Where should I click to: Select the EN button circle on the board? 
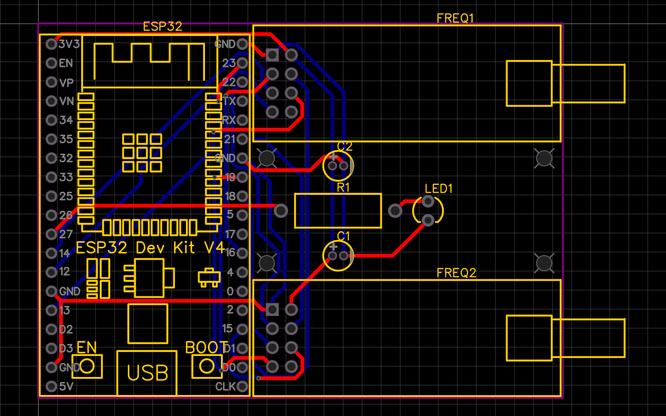[x=87, y=366]
